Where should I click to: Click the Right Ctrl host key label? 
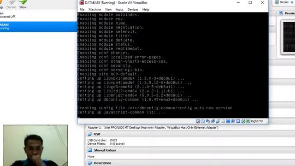(257, 121)
